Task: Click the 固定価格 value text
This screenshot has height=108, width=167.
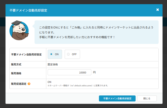Action: pyautogui.click(x=53, y=64)
